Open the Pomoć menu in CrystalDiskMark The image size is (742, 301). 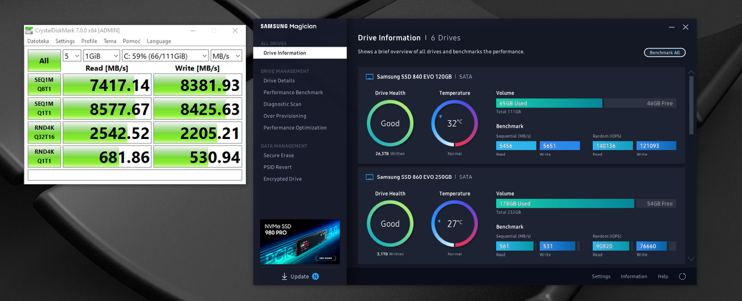pos(132,41)
